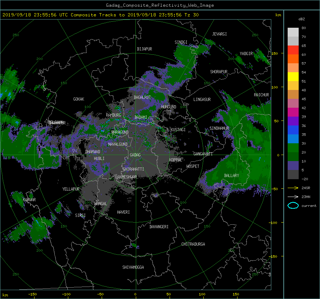This screenshot has height=299, width=320.
Task: Select the BIJAPUR city label
Action: [144, 49]
